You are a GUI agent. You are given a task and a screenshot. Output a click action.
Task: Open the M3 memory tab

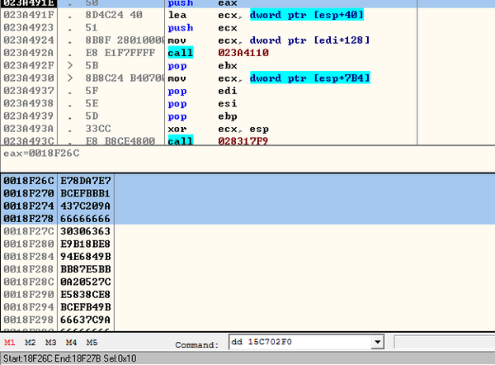50,343
